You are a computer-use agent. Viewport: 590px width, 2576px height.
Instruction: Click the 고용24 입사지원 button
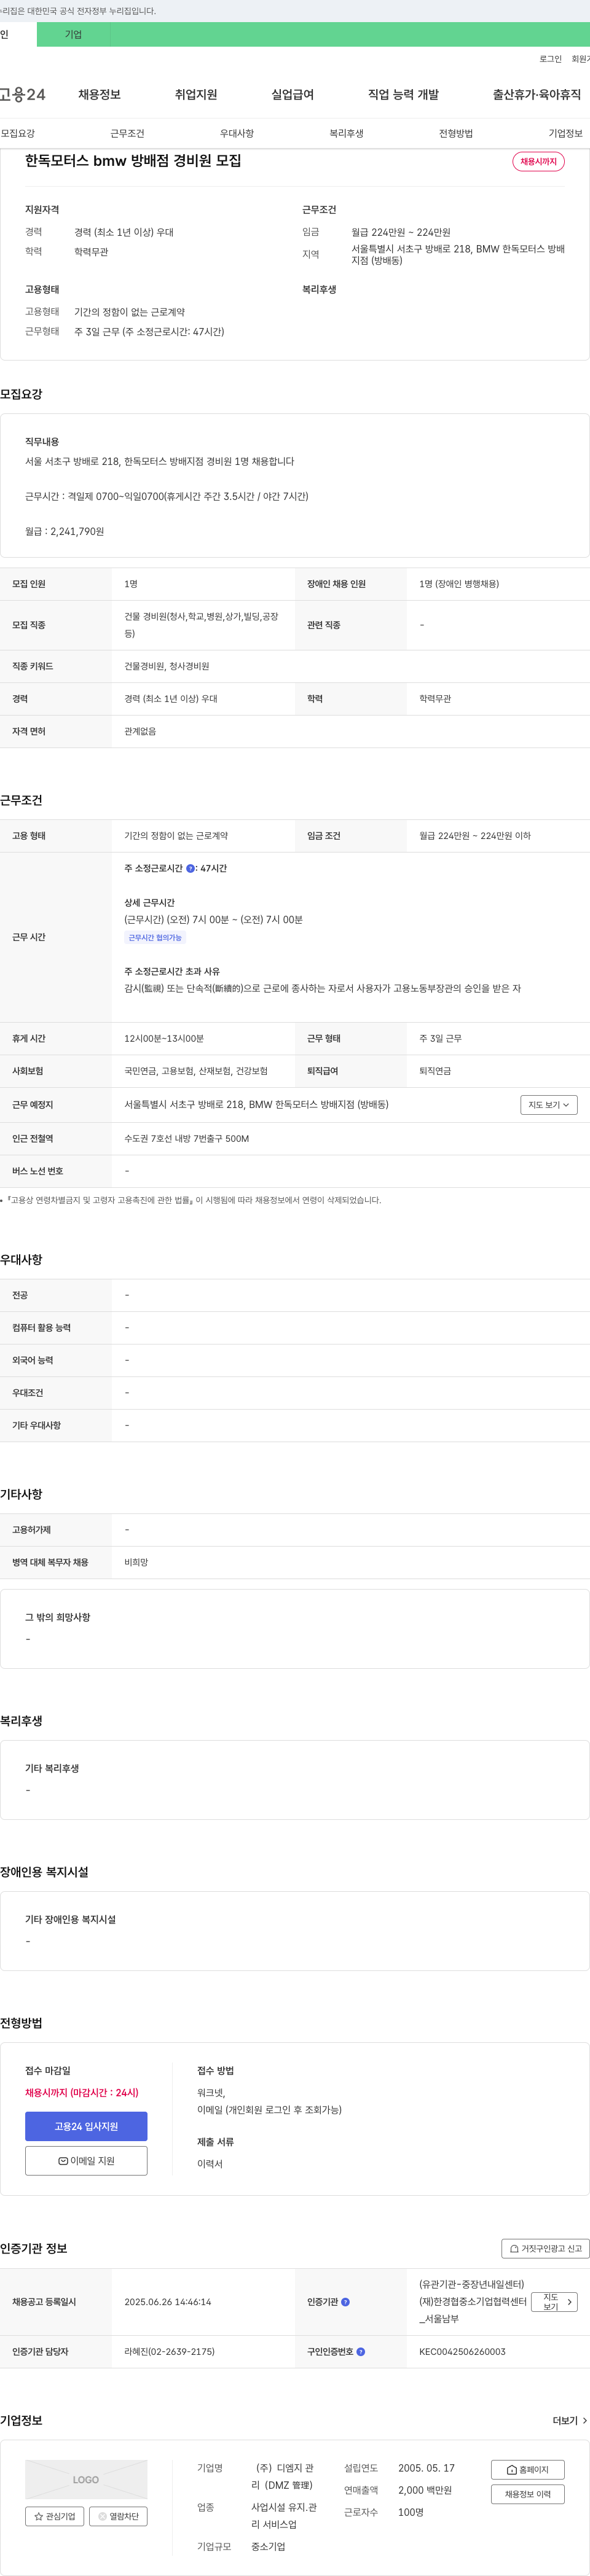(x=86, y=2126)
